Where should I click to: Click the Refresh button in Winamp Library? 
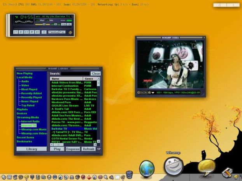(x=88, y=149)
